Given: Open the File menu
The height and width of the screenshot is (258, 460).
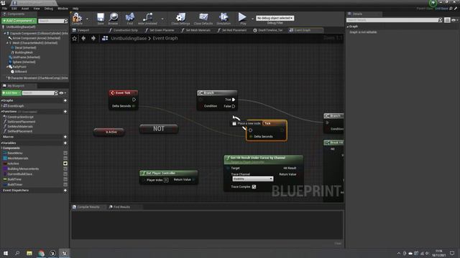Looking at the screenshot, I should (x=5, y=9).
